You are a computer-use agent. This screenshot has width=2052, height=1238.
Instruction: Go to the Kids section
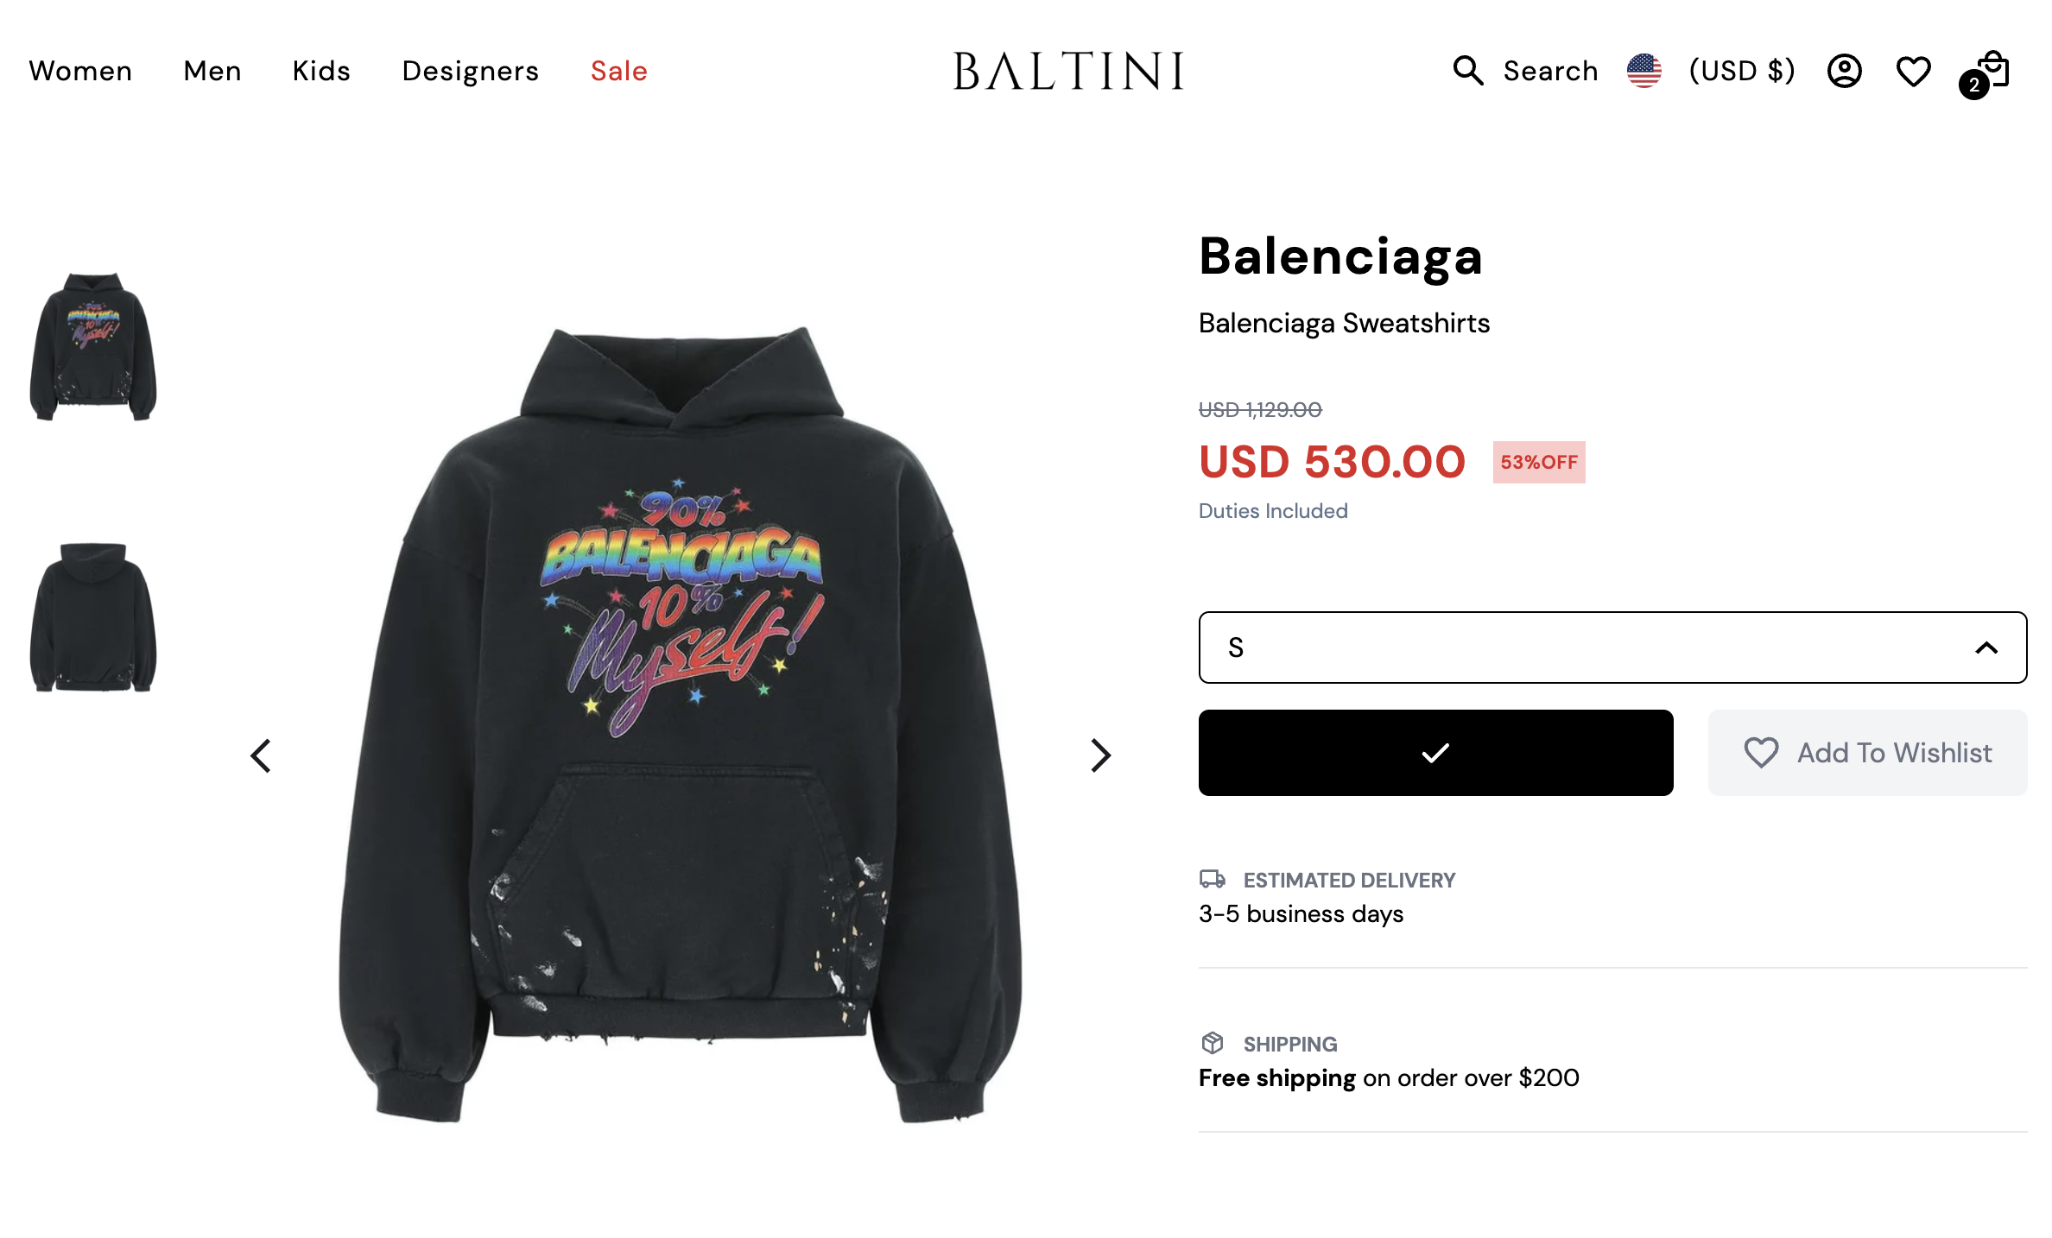pos(321,71)
